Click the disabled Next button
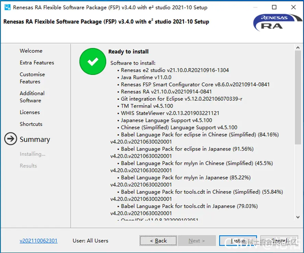This screenshot has width=304, height=253. 197,241
